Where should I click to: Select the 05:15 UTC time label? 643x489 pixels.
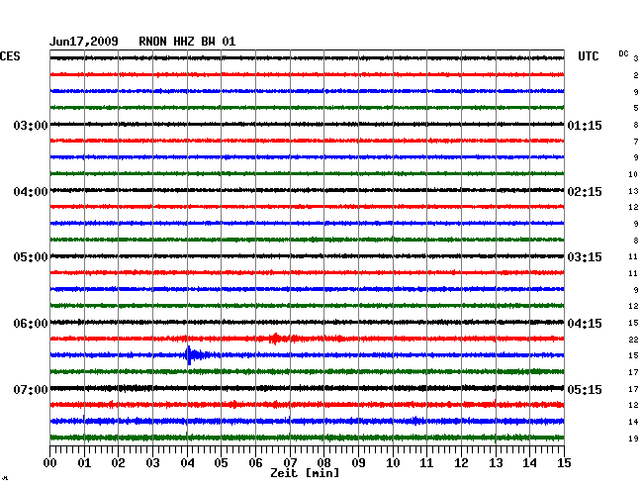click(x=585, y=389)
